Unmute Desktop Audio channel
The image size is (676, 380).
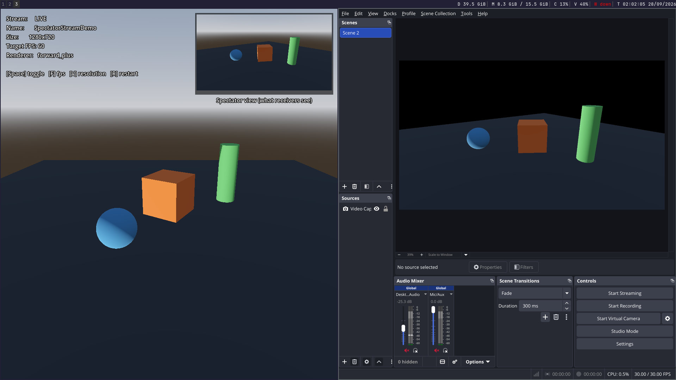407,350
